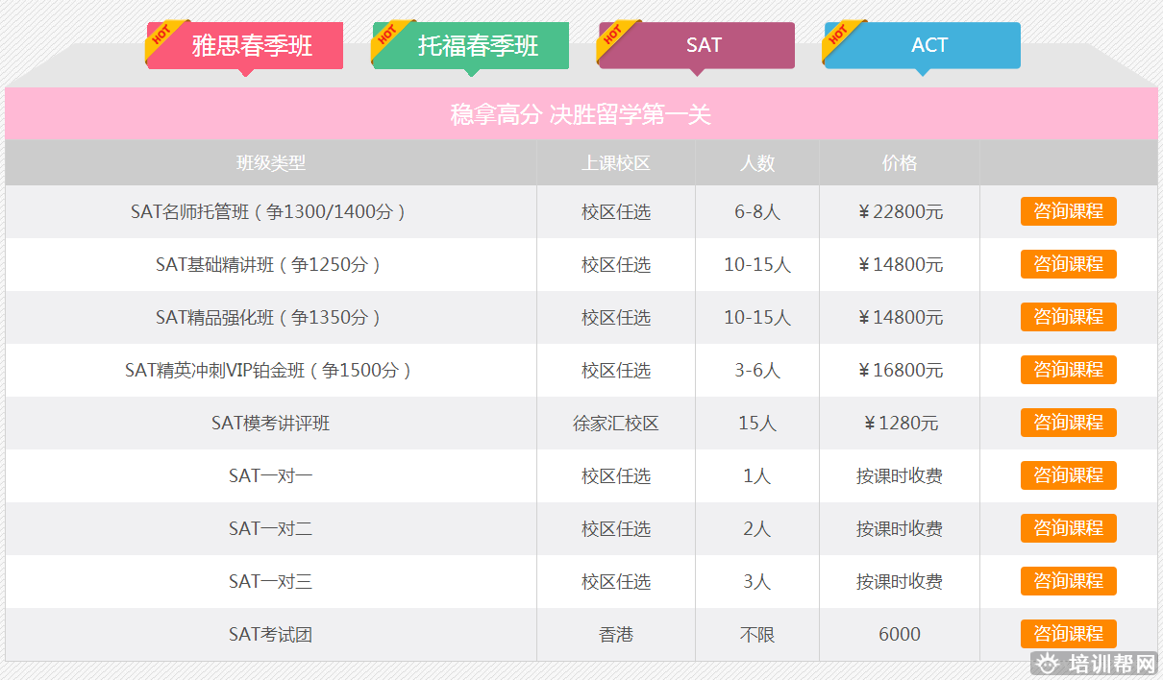Click 10-15人 in SAT基础精讲班 row
The image size is (1163, 680).
pos(757,265)
